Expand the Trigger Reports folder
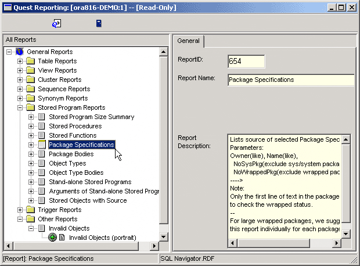This screenshot has width=360, height=266. (20, 210)
